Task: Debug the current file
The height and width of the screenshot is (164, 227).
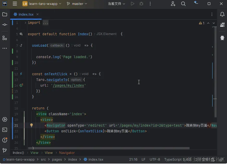Action: coord(141,4)
